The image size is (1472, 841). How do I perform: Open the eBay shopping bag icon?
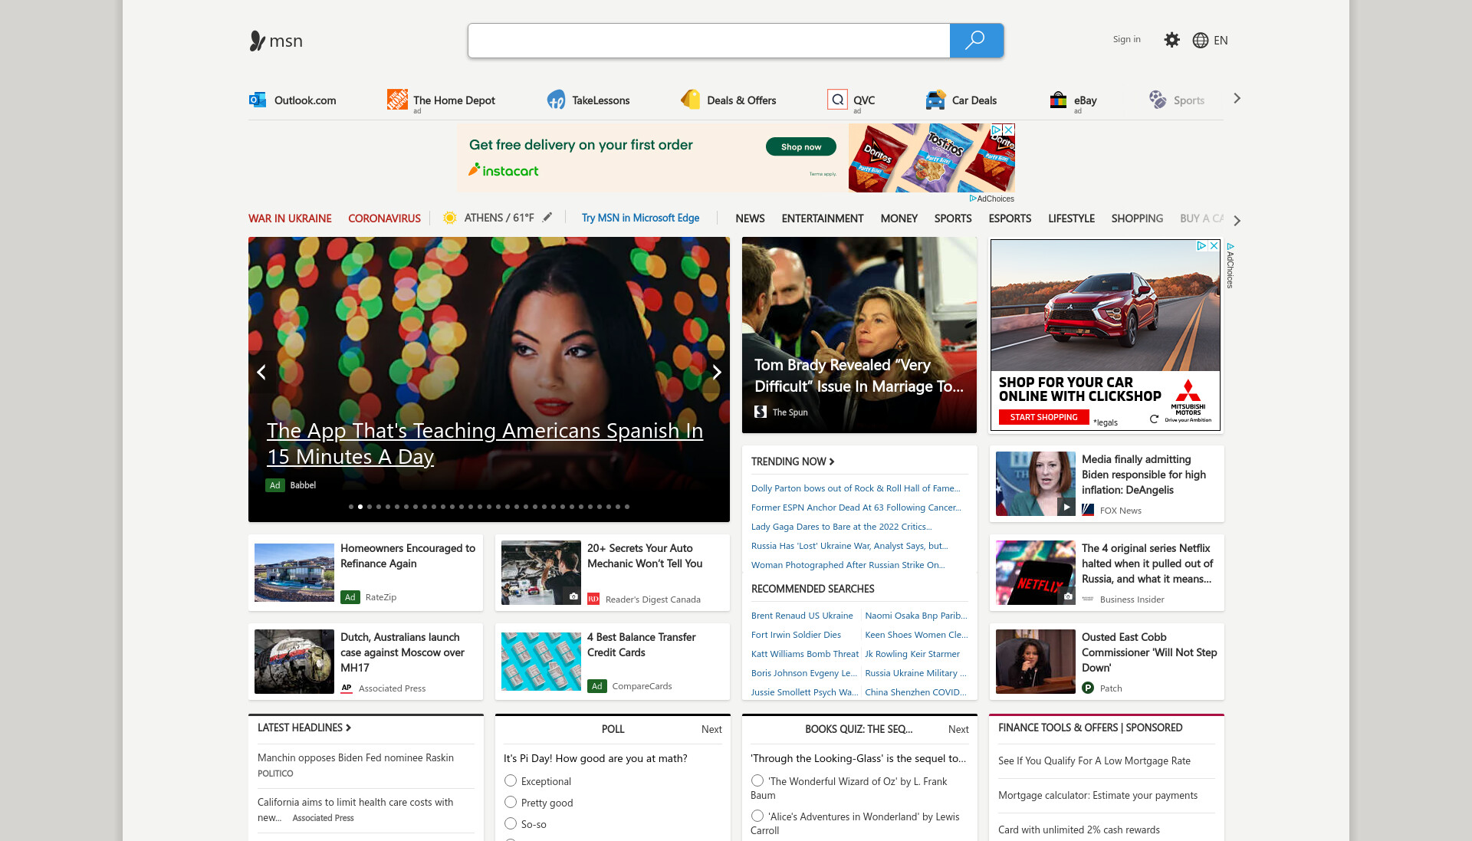[1058, 100]
